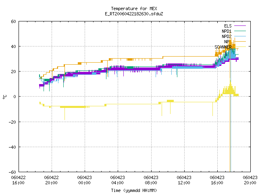Image resolution: width=258 pixels, height=194 pixels.
Task: Click the y-axis tick label '20'
Action: point(13,72)
